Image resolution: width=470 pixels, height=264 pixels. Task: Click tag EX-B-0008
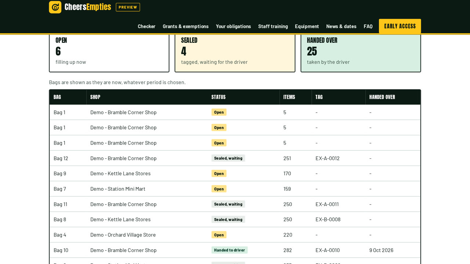point(328,219)
